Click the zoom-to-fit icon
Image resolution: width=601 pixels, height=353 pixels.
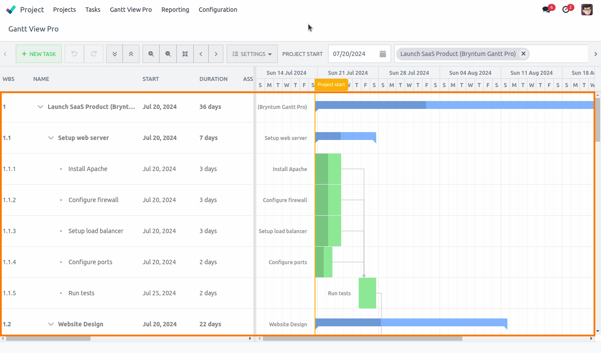point(185,53)
